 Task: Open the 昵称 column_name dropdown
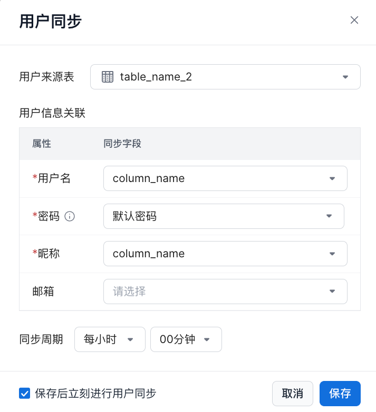[x=225, y=254]
